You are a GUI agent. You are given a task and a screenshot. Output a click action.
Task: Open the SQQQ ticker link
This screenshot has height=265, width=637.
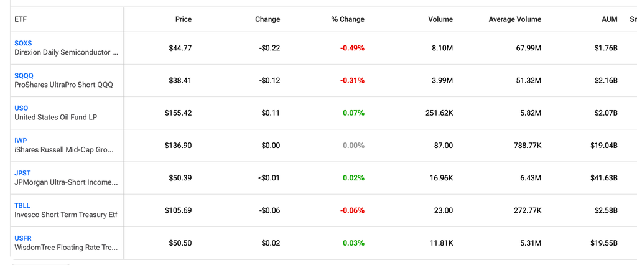24,76
